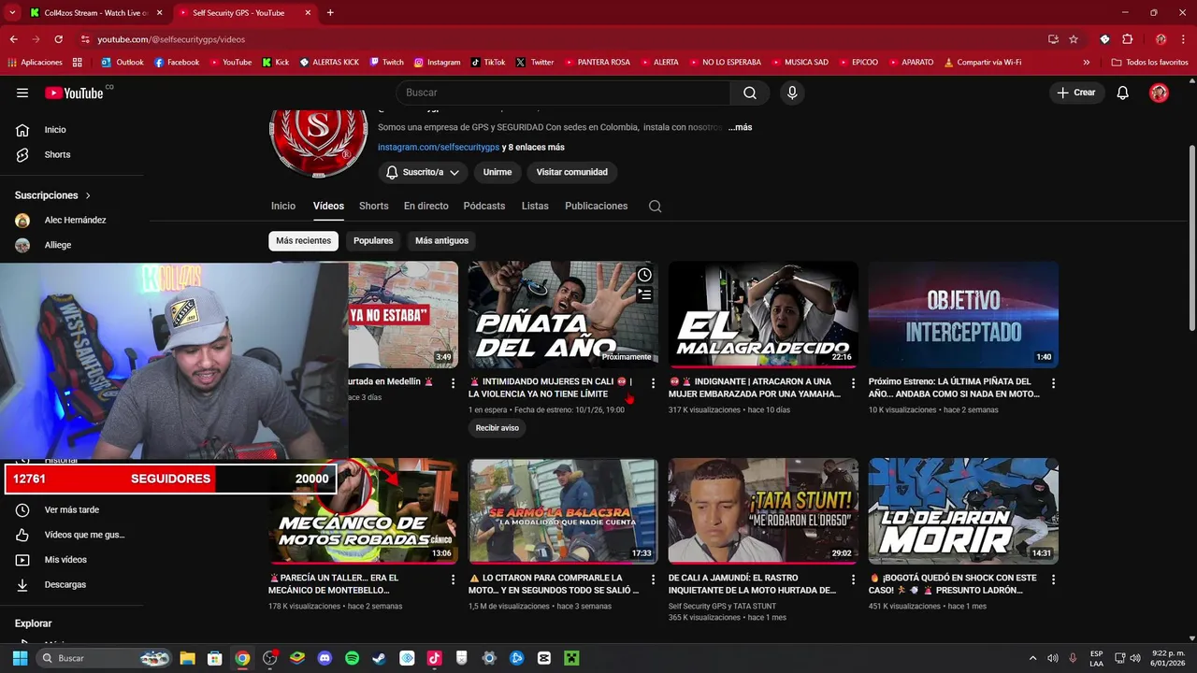The height and width of the screenshot is (673, 1197).
Task: Open options for Próximo Estreno video
Action: coord(1053,383)
